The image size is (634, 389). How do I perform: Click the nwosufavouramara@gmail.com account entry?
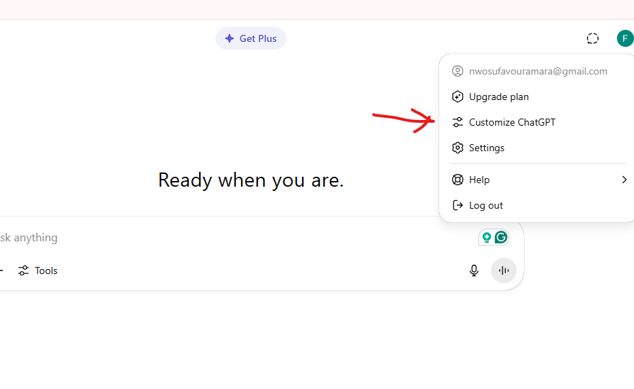point(538,71)
